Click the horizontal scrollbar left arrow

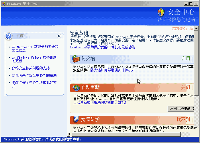[69, 134]
